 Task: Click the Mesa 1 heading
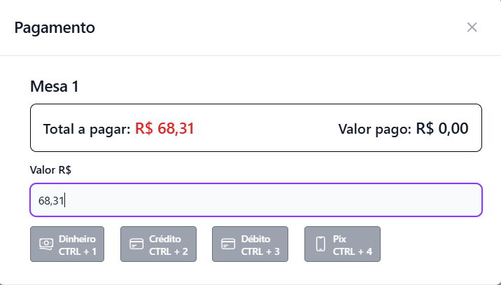coord(55,87)
